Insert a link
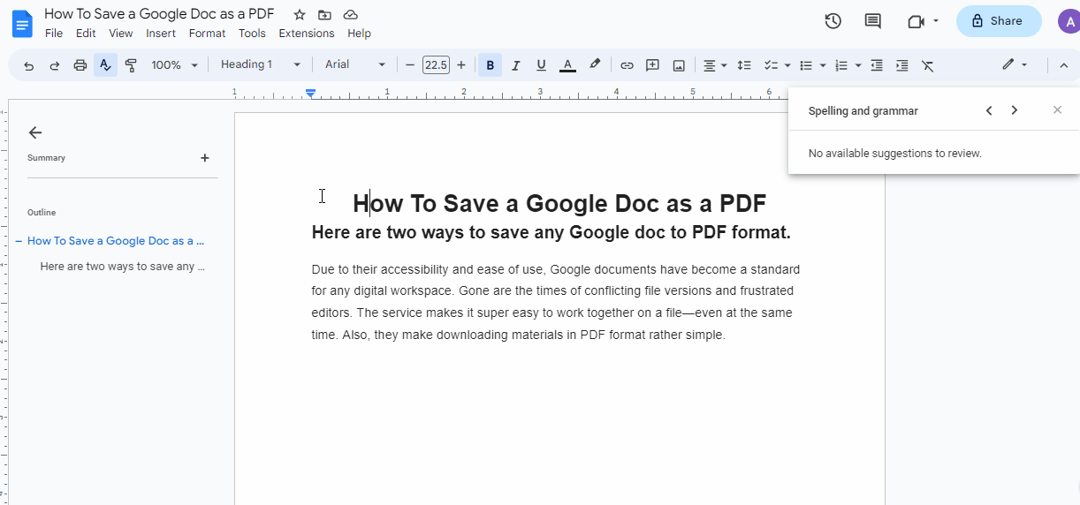The width and height of the screenshot is (1080, 505). 627,65
